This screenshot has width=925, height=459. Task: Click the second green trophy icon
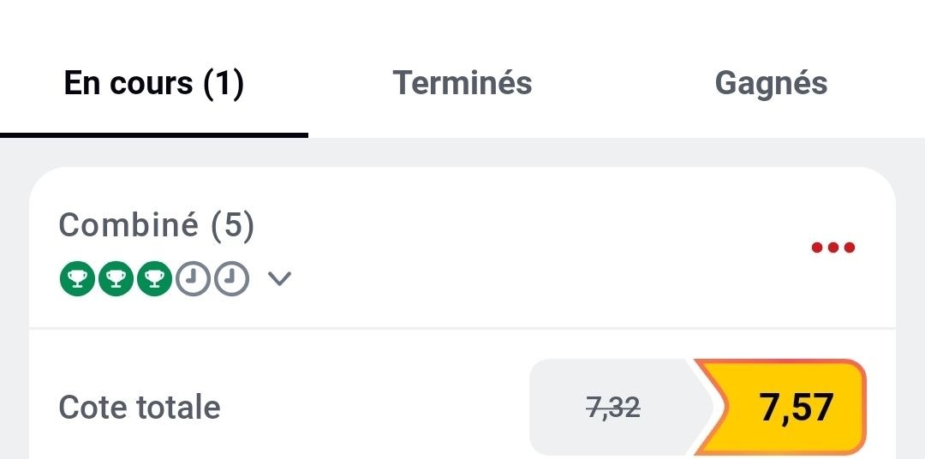[116, 278]
